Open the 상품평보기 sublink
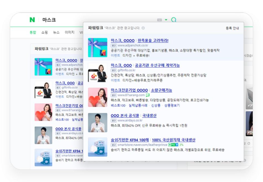The height and width of the screenshot is (182, 263). tap(172, 105)
